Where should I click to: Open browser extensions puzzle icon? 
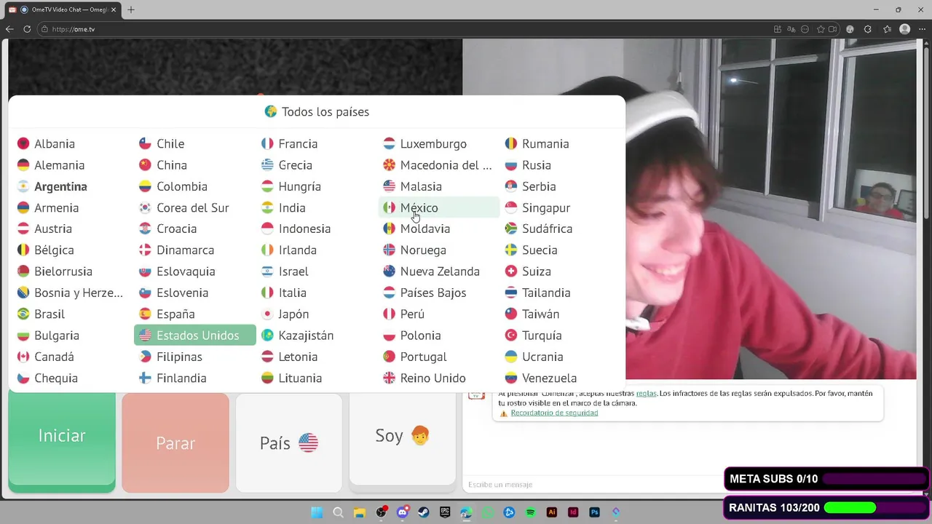coord(867,29)
